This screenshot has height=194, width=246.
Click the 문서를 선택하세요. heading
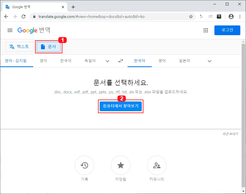click(x=121, y=82)
